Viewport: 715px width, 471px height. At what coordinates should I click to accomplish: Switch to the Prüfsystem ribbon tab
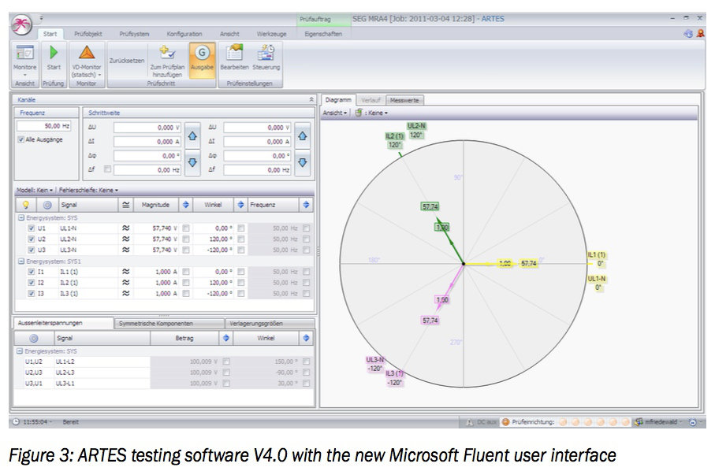click(x=134, y=34)
